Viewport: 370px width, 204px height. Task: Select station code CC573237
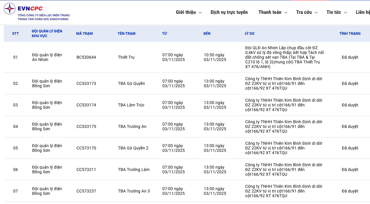[86, 191]
